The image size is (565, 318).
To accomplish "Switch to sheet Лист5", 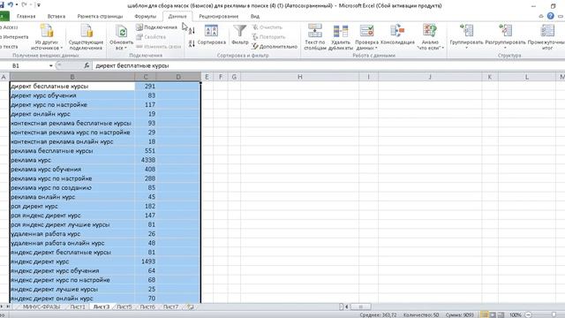I will coord(124,307).
